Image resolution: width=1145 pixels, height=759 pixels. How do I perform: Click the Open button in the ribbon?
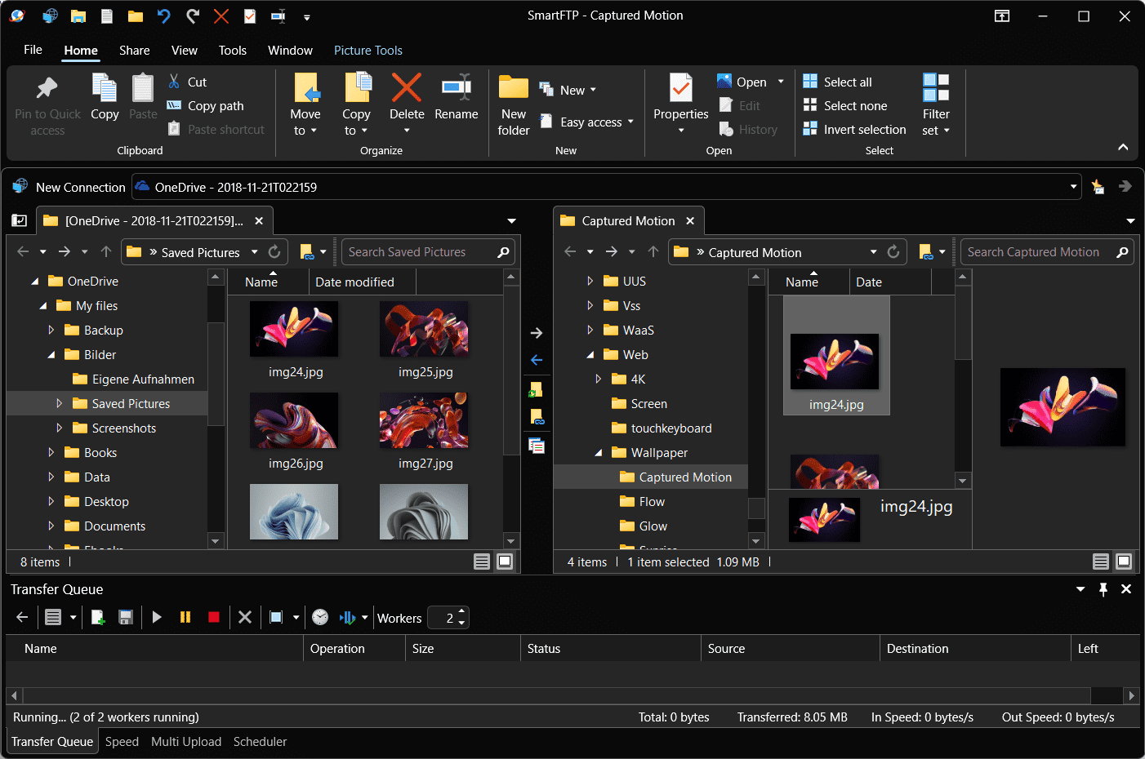(742, 82)
